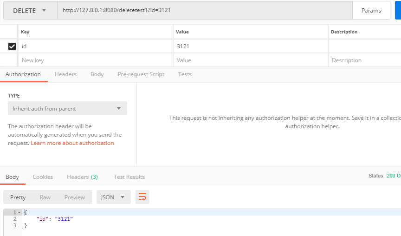The height and width of the screenshot is (236, 401).
Task: Click the TYPE label in authorization panel
Action: tap(14, 96)
